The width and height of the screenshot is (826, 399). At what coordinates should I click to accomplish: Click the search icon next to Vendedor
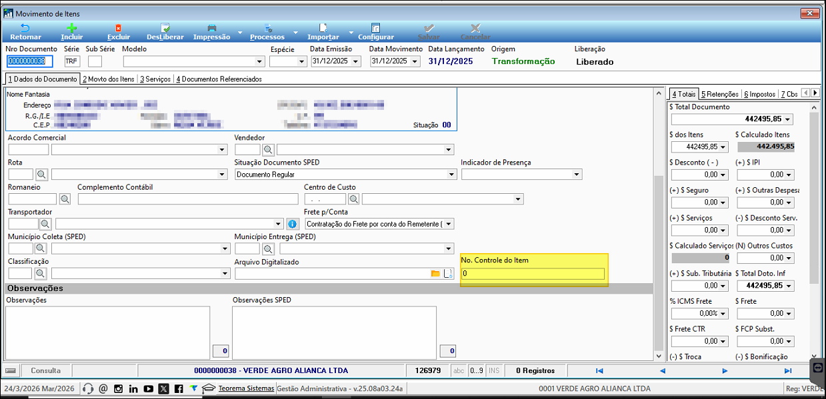coord(268,150)
